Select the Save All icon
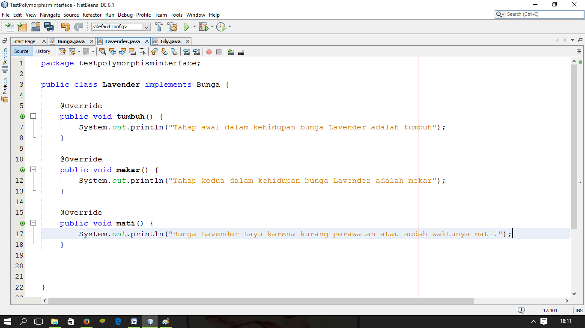Viewport: 585px width, 328px height. 49,26
